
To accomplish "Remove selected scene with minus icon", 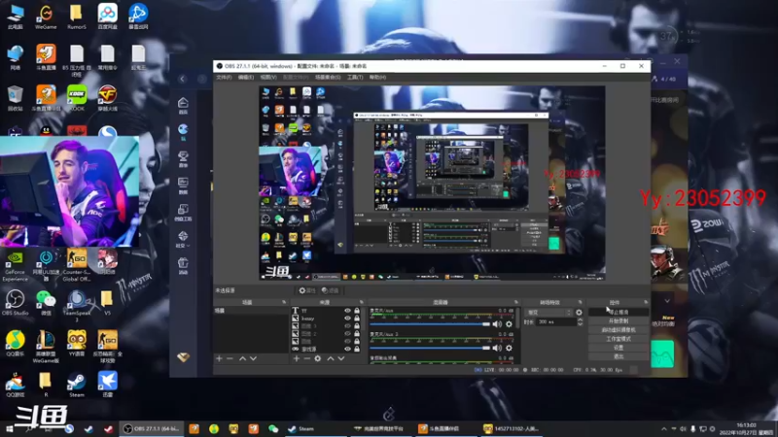I will [x=230, y=358].
